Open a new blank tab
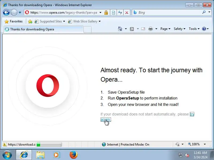Viewport: 214px width, 160px height. 87,29
